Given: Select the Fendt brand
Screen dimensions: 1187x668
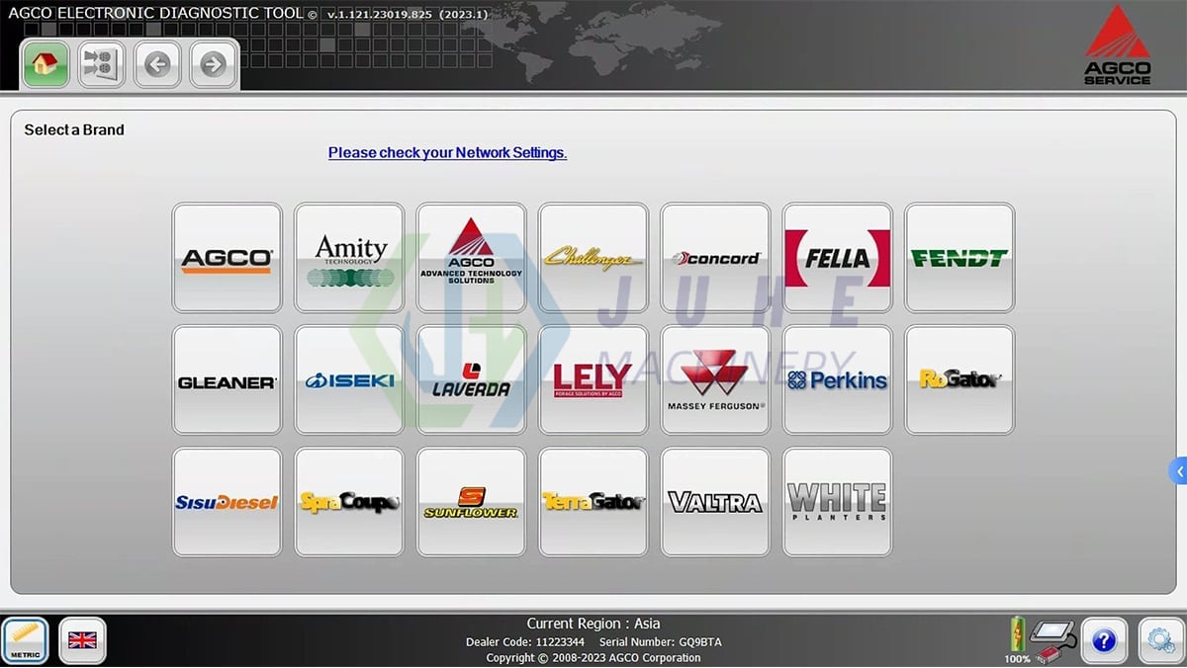Looking at the screenshot, I should [x=959, y=257].
